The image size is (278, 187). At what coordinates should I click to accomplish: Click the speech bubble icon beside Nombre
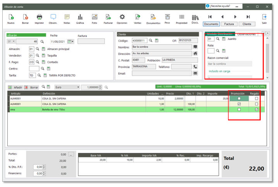[x=195, y=47]
